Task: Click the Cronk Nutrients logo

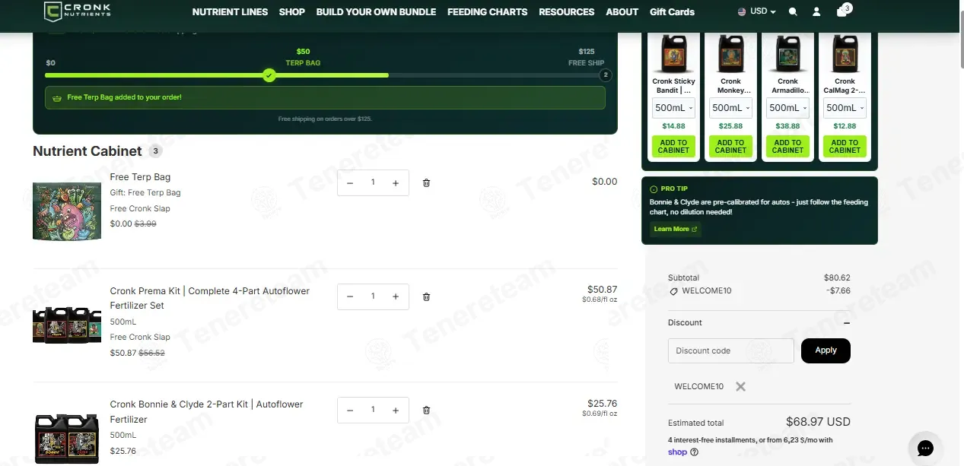Action: (77, 11)
